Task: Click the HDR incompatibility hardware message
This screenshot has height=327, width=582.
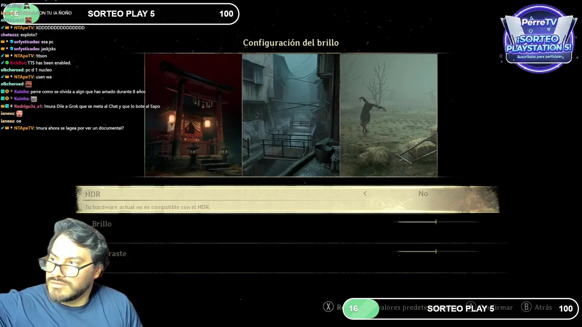Action: click(x=148, y=207)
